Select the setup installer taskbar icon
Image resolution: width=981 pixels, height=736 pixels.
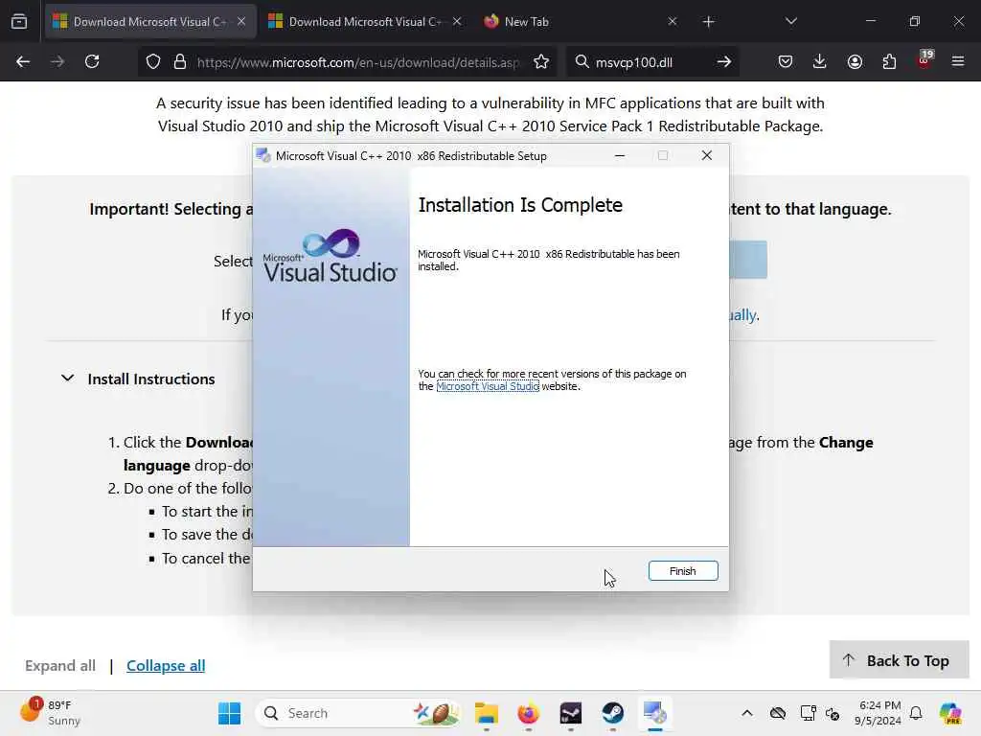click(654, 713)
